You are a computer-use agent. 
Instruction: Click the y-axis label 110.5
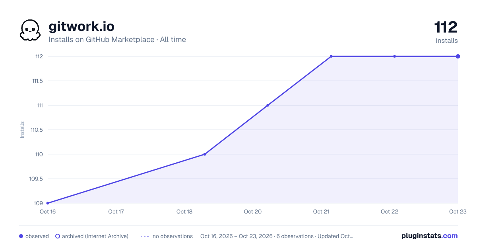click(x=37, y=130)
